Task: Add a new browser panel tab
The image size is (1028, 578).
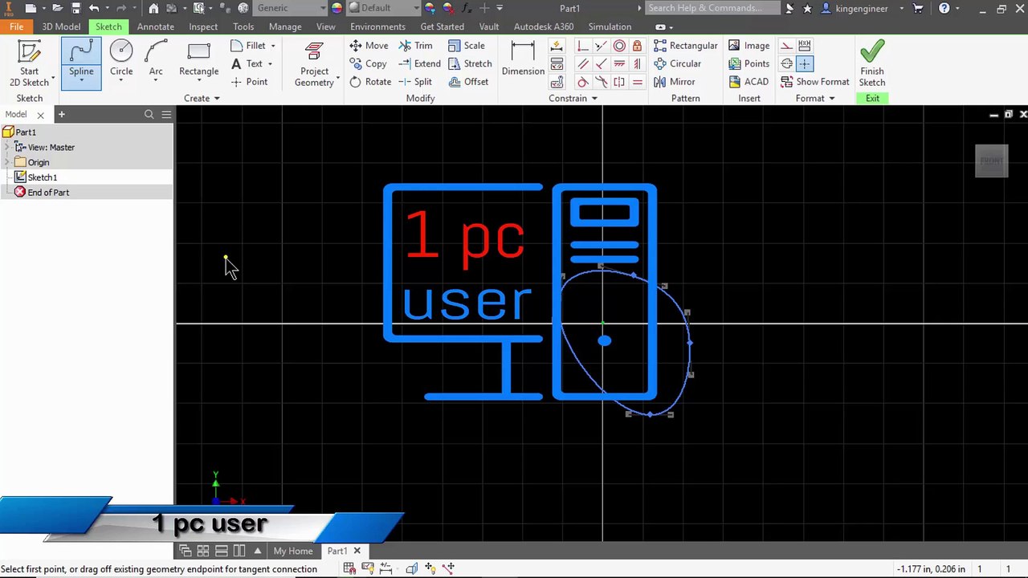Action: [61, 115]
